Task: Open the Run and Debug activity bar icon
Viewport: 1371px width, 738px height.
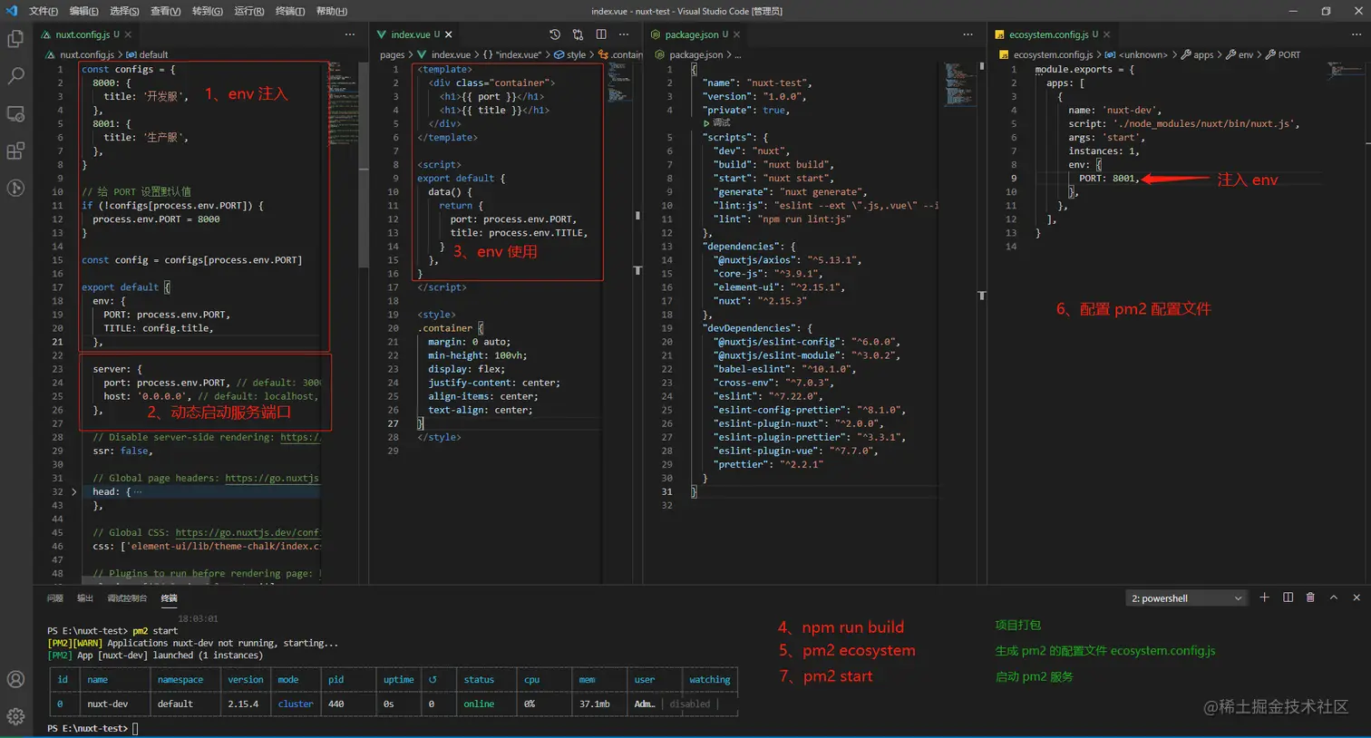Action: click(x=15, y=188)
